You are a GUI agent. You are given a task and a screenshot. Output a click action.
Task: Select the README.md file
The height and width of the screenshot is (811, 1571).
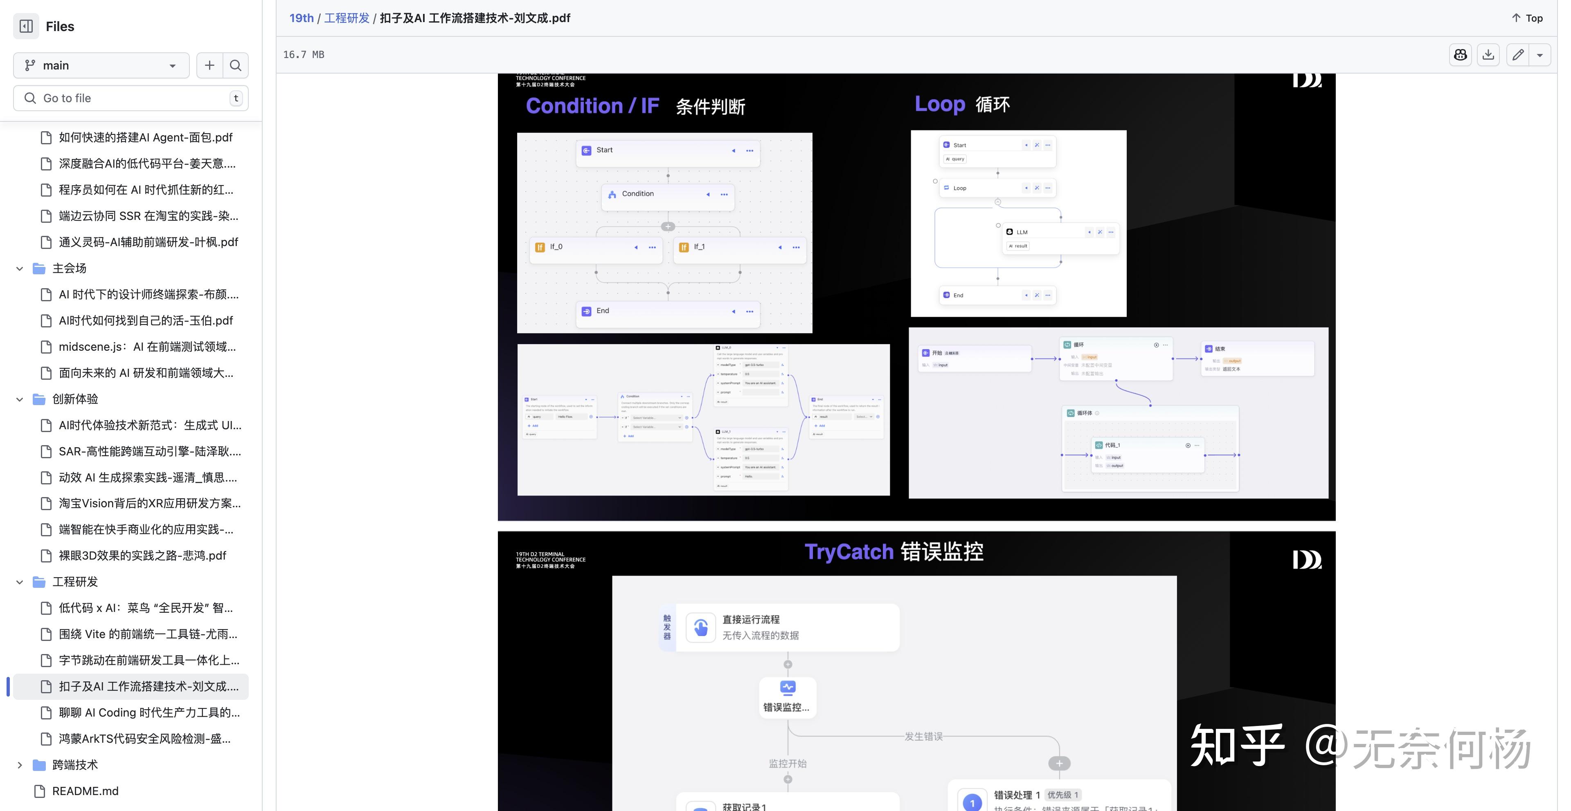tap(85, 791)
